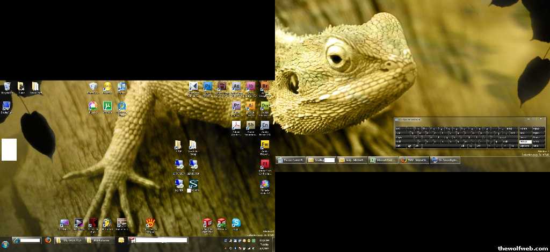
Task: Launch Adobe Premiere Pro from the desktop
Action: [x=236, y=106]
